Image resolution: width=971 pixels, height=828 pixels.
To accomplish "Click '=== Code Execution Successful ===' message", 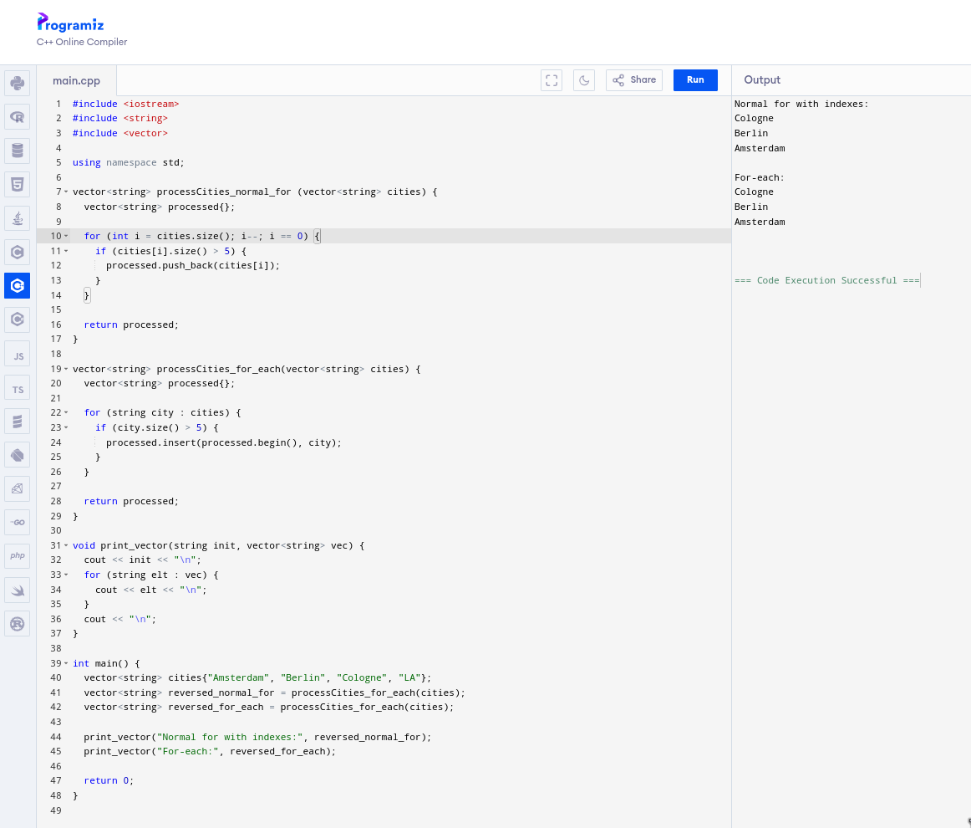I will pyautogui.click(x=826, y=280).
